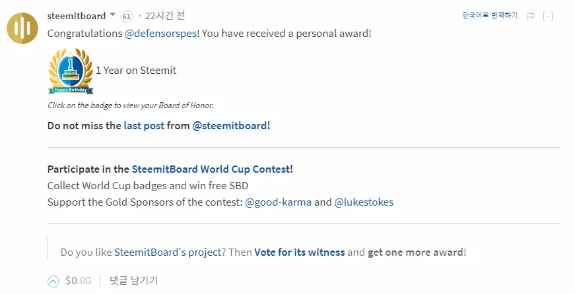
Task: Open the steemitboard username link
Action: click(x=77, y=16)
